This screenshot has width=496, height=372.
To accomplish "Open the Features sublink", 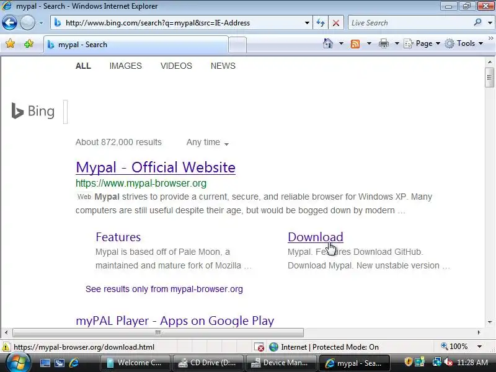I will click(118, 237).
